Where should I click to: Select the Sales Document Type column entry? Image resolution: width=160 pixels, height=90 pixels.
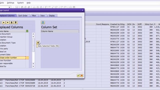click(x=13, y=43)
